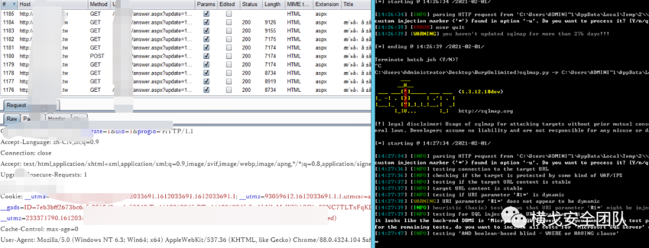Click the WAF/IPS protection check terminal line
The image size is (649, 248).
click(498, 176)
